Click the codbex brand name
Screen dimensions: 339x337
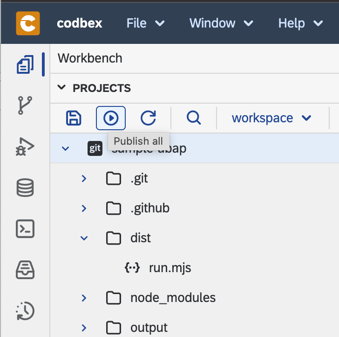click(x=80, y=23)
